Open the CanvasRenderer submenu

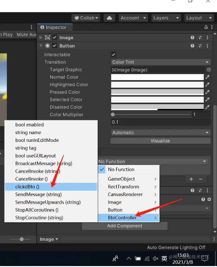[x=129, y=194]
